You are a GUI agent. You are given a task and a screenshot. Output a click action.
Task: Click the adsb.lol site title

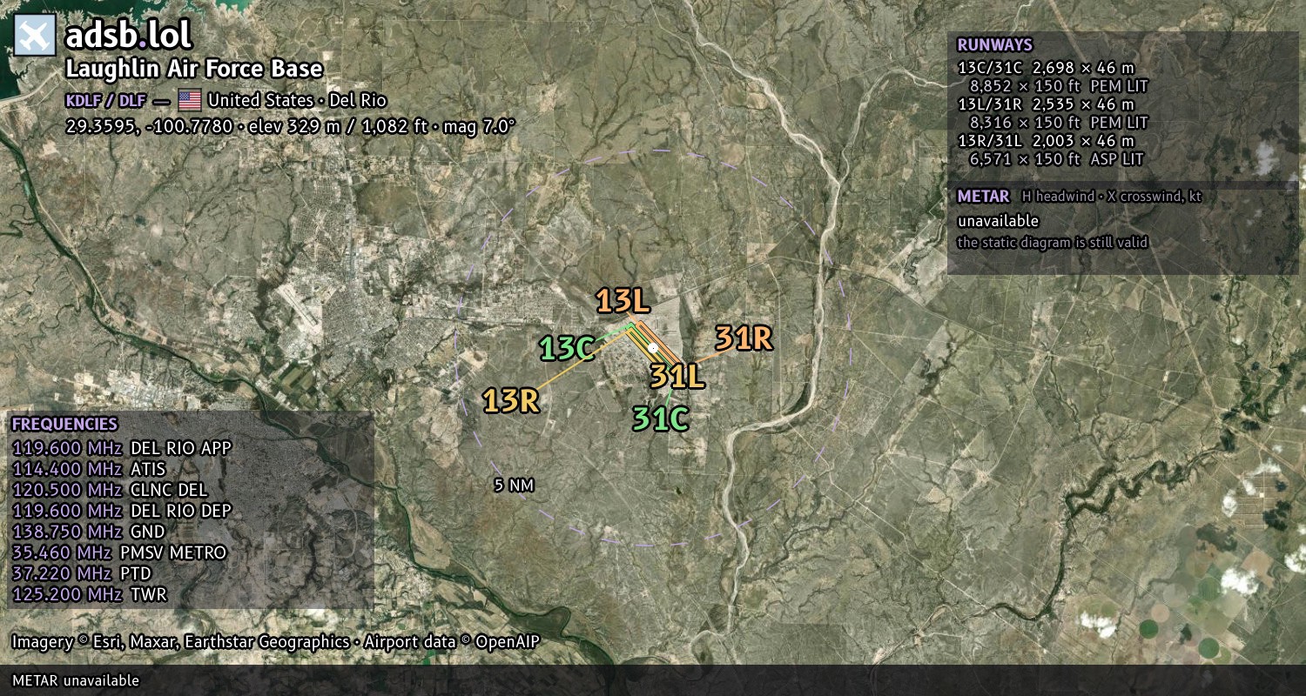tap(128, 36)
